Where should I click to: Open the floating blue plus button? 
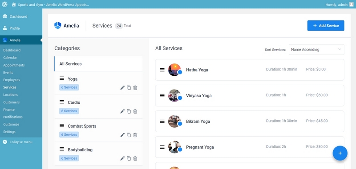pyautogui.click(x=340, y=153)
